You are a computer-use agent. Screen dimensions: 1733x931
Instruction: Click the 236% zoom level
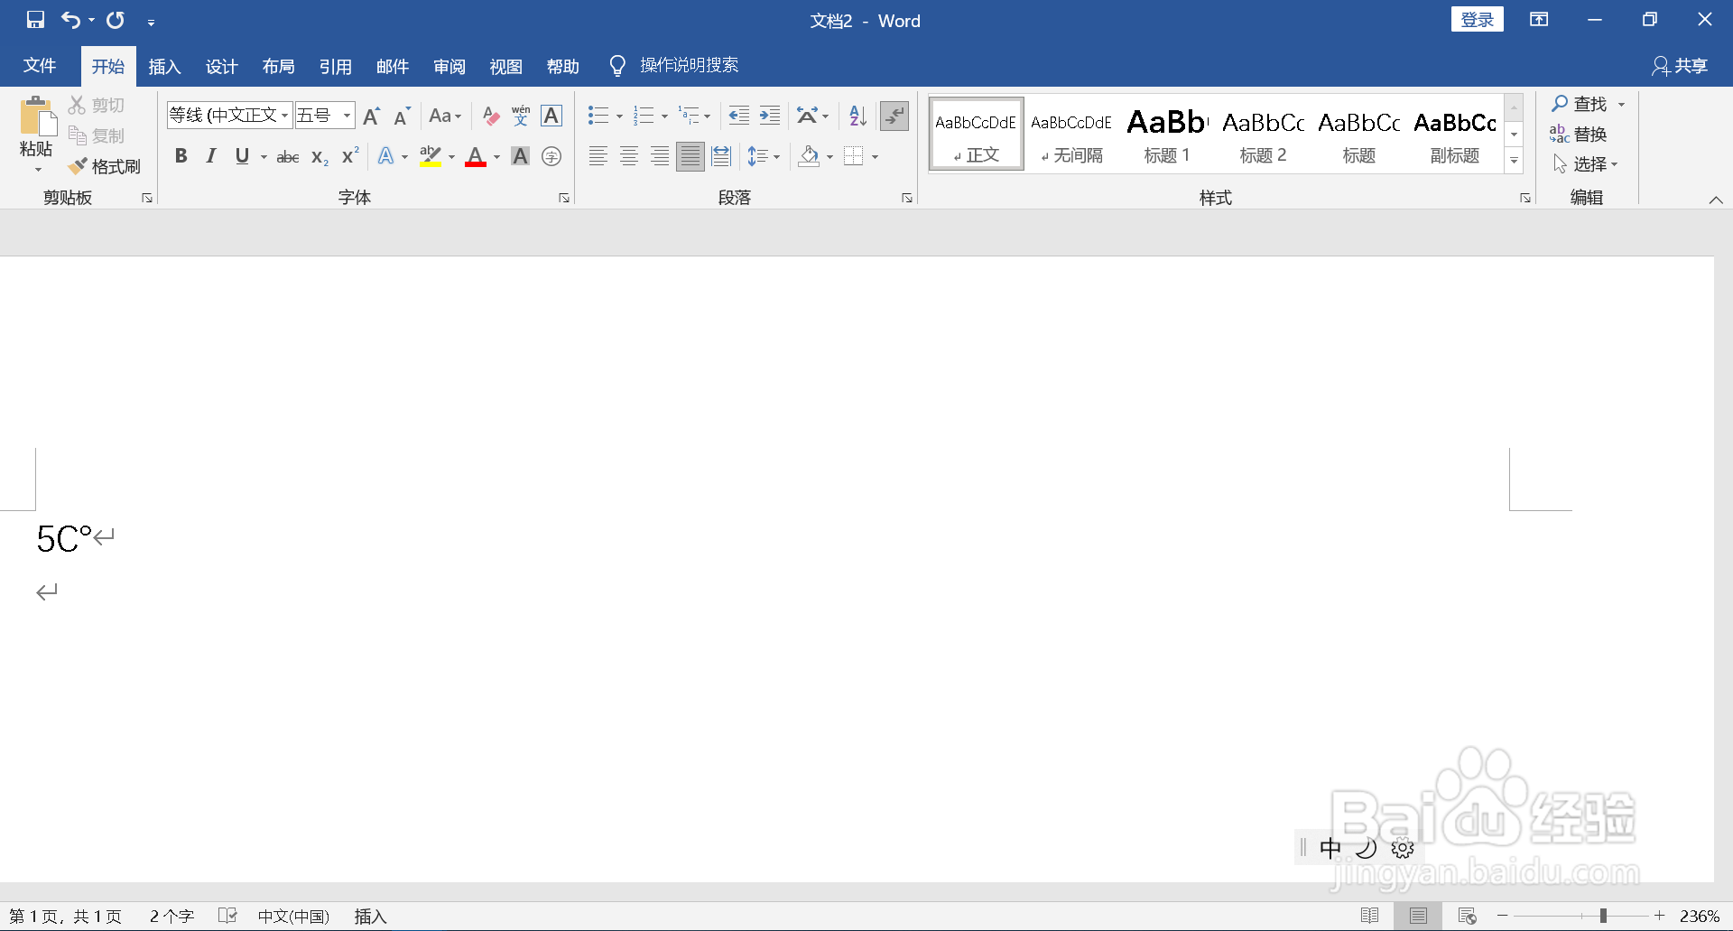[1700, 916]
